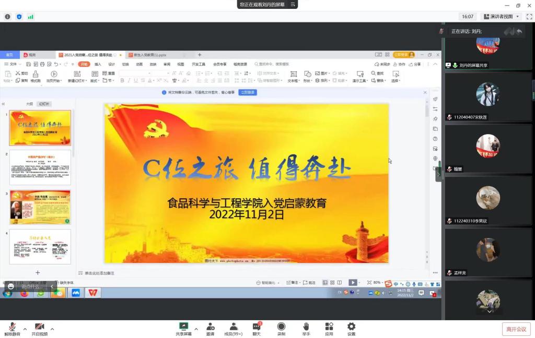Click 新建幻灯片 new slide icon

(x=77, y=74)
